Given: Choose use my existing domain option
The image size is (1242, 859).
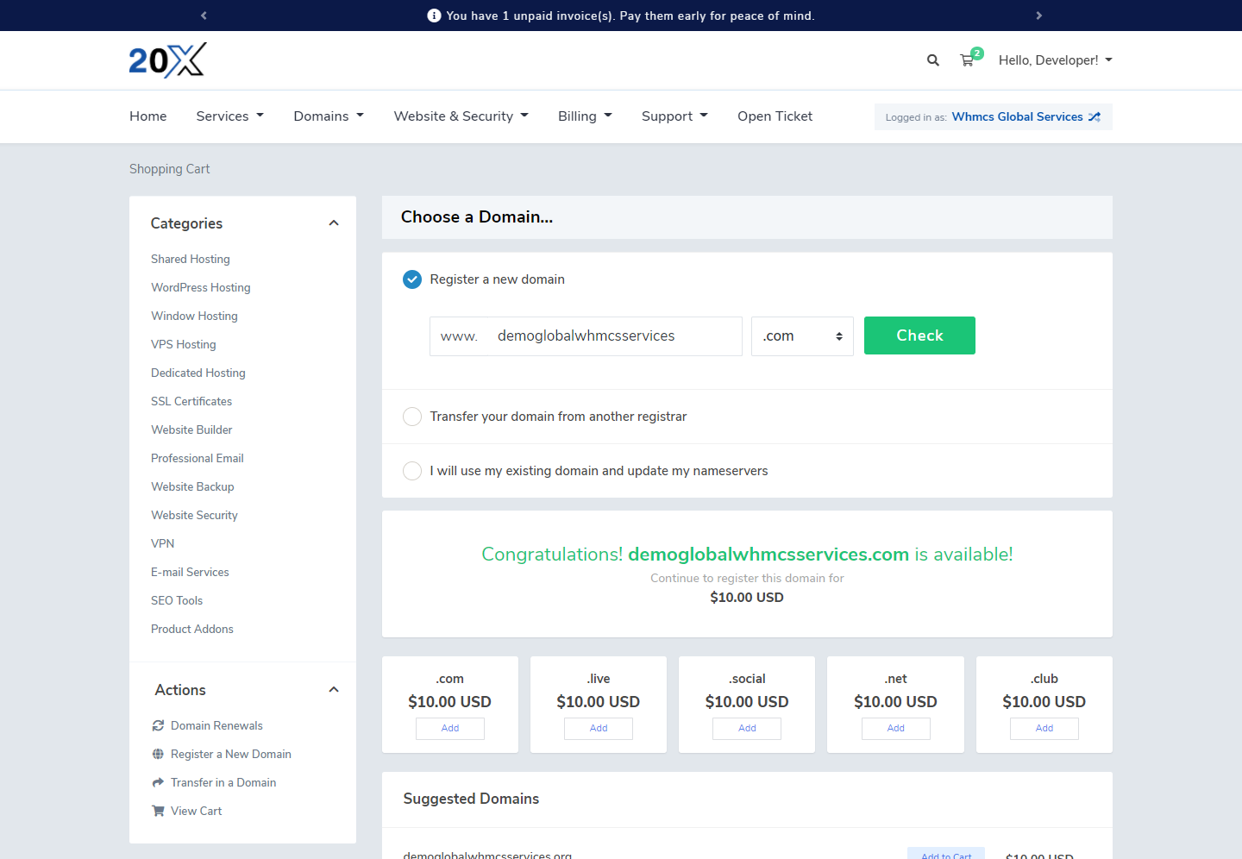Looking at the screenshot, I should tap(412, 471).
